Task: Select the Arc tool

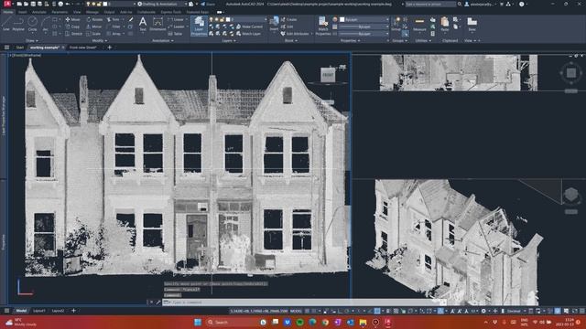Action: pos(45,24)
